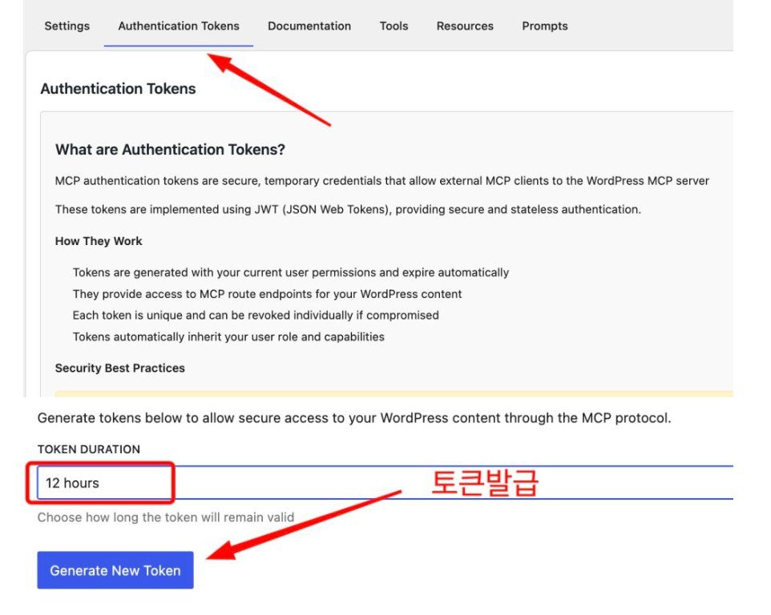
Task: Switch to the Documentation tab
Action: click(309, 26)
